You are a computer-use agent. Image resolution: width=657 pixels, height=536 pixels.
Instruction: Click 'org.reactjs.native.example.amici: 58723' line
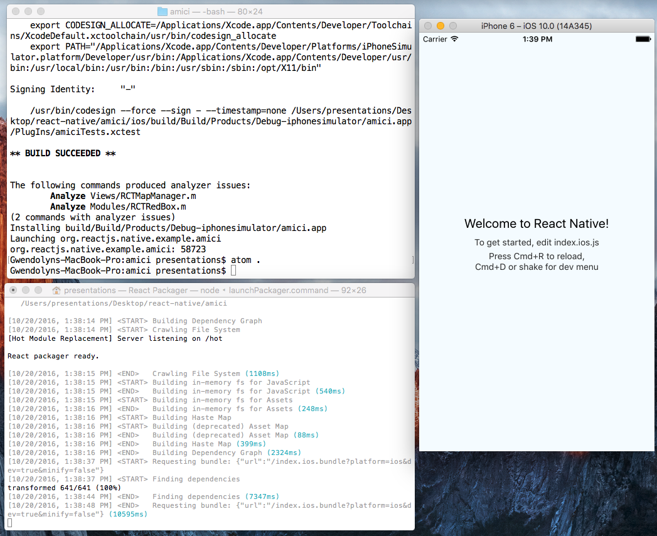[108, 249]
